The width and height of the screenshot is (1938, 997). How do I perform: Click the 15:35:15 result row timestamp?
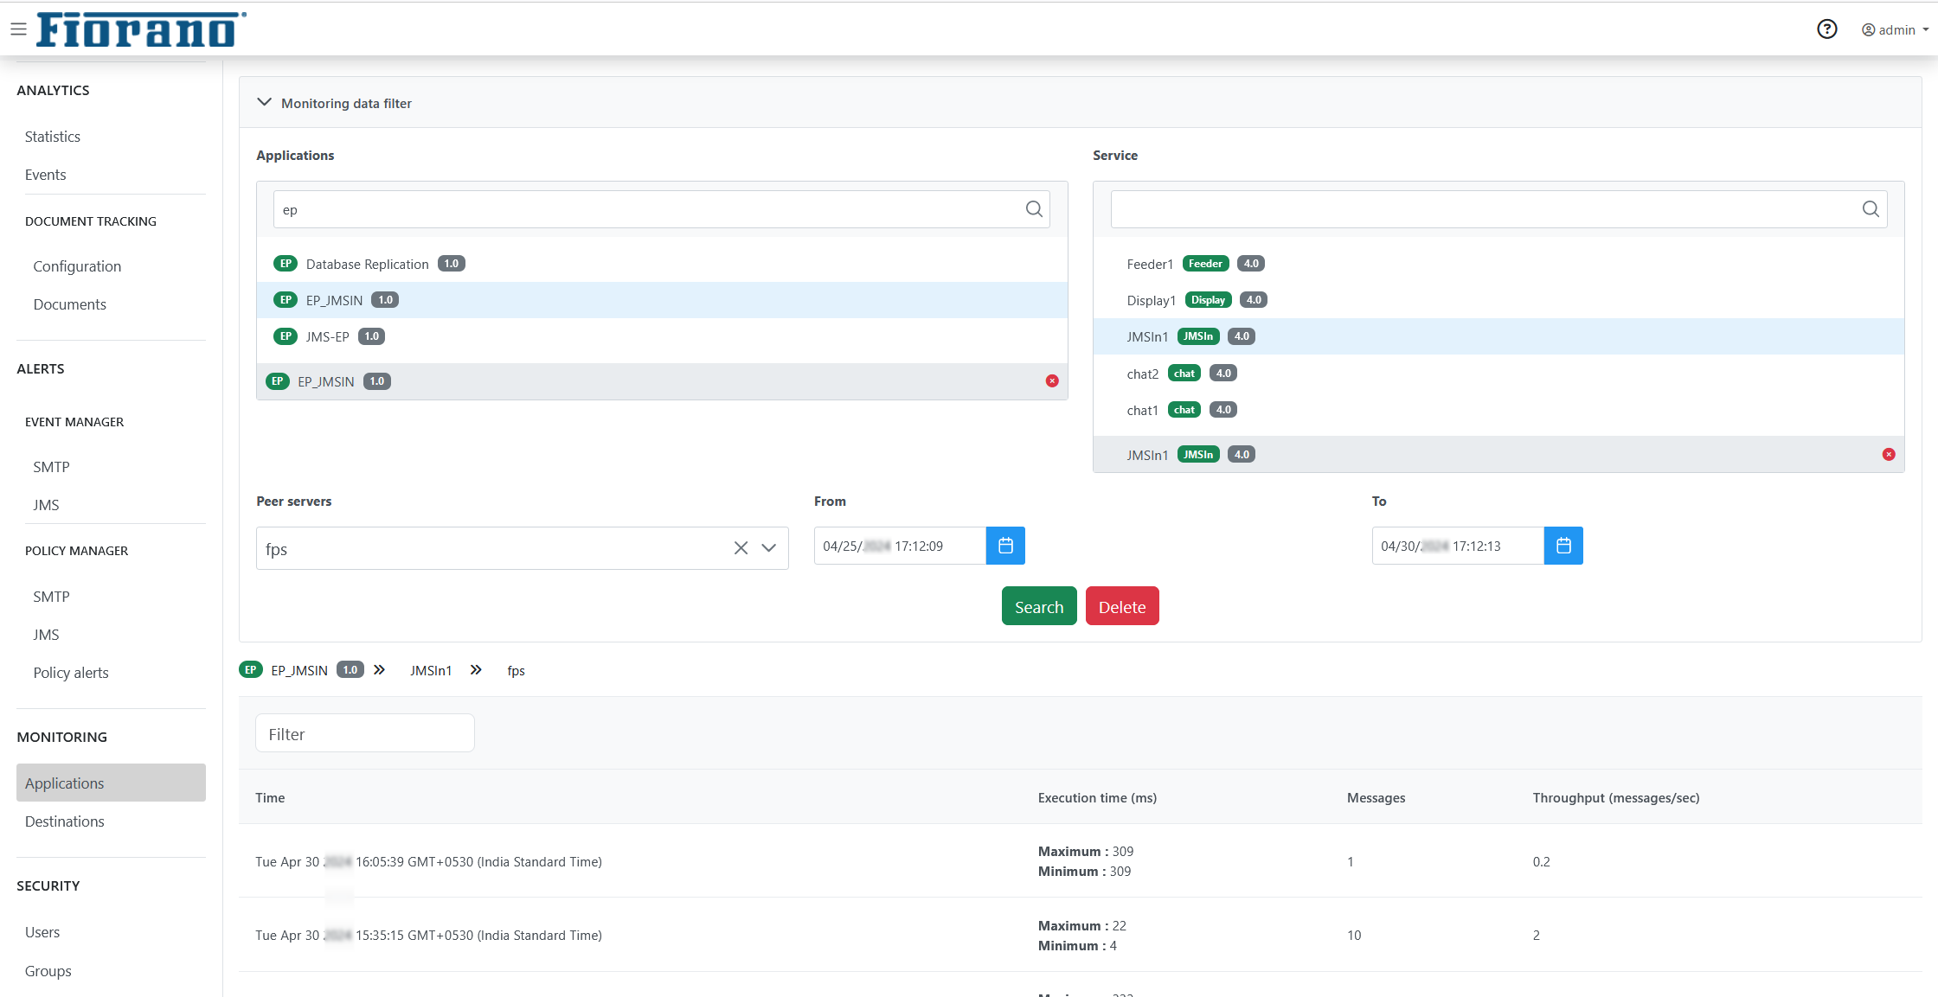point(428,935)
